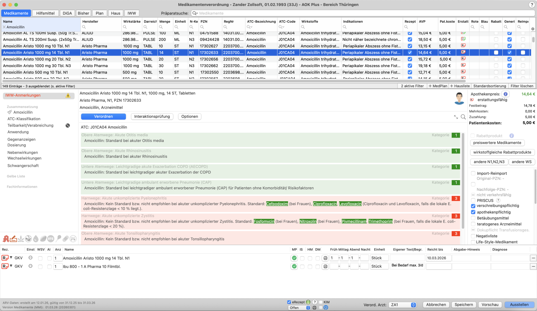Expand the Rezept type arrow for Amoxicillin row
537x311 pixels.
tap(11, 258)
